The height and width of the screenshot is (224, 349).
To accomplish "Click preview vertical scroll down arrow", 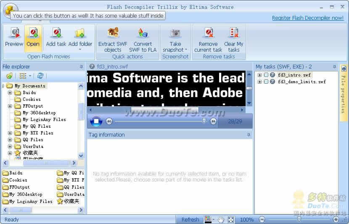I will tap(249, 103).
